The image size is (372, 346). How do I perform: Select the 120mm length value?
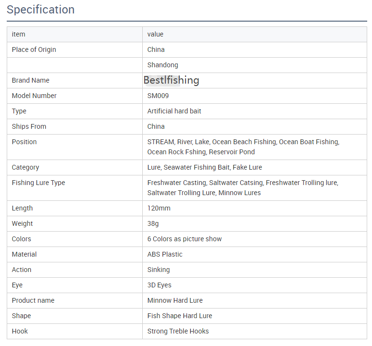point(159,208)
